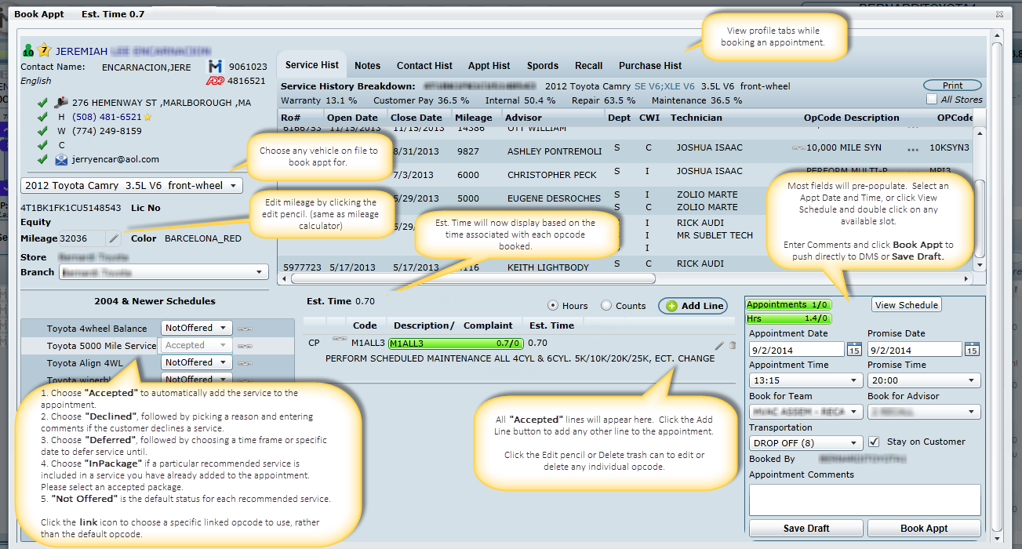The width and height of the screenshot is (1022, 549).
Task: Expand the Appointment Time dropdown
Action: (806, 380)
